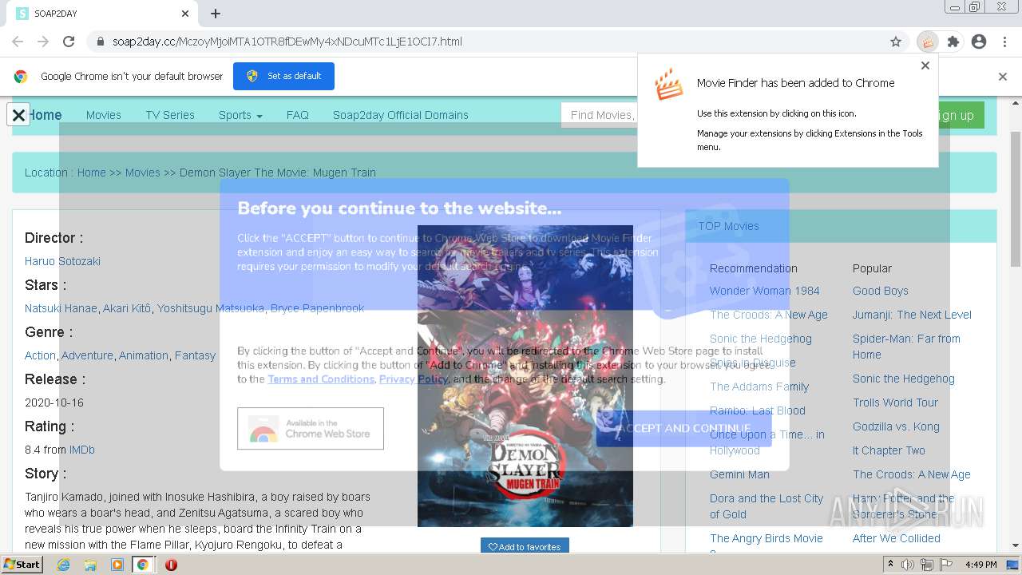This screenshot has width=1022, height=575.
Task: Open After We Collided link
Action: [897, 538]
